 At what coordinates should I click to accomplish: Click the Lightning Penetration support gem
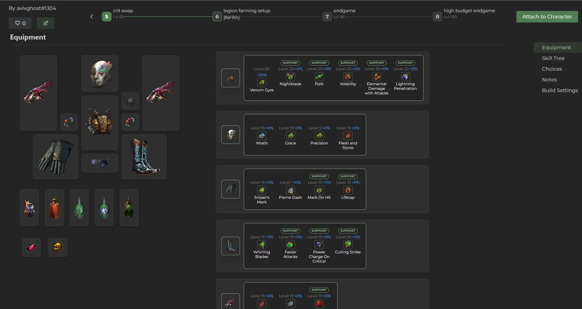click(x=405, y=77)
